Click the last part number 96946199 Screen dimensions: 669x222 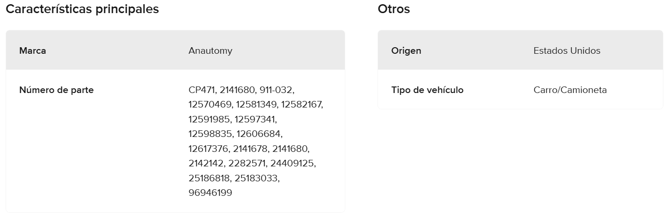[x=210, y=193]
